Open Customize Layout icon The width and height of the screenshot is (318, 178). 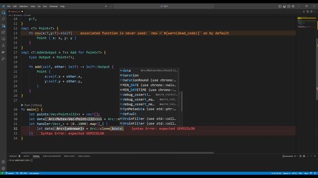coord(293,6)
